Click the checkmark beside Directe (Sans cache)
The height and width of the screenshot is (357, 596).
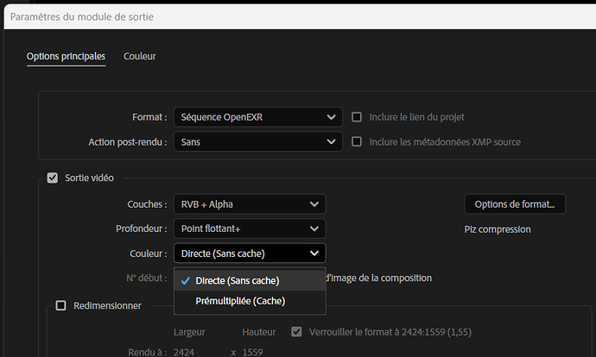(x=186, y=281)
